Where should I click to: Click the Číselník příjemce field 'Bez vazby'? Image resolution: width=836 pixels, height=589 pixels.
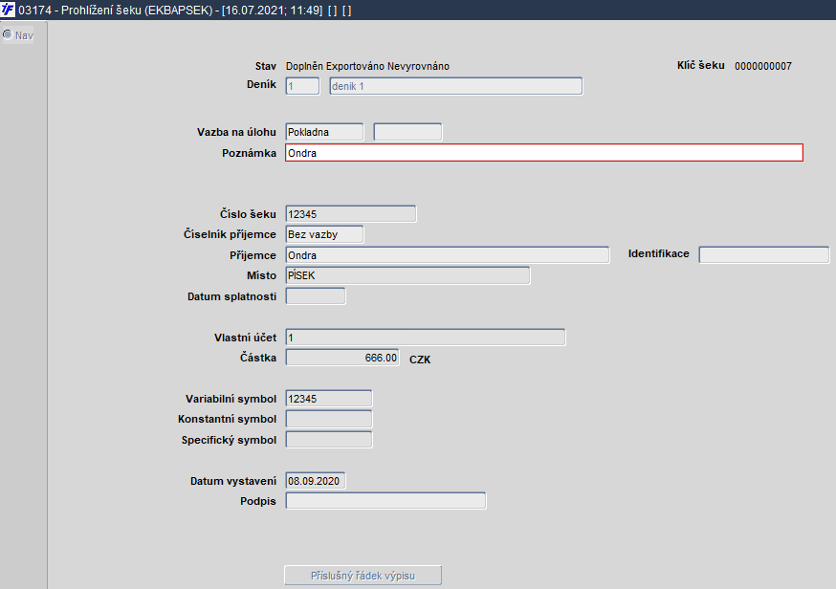324,234
